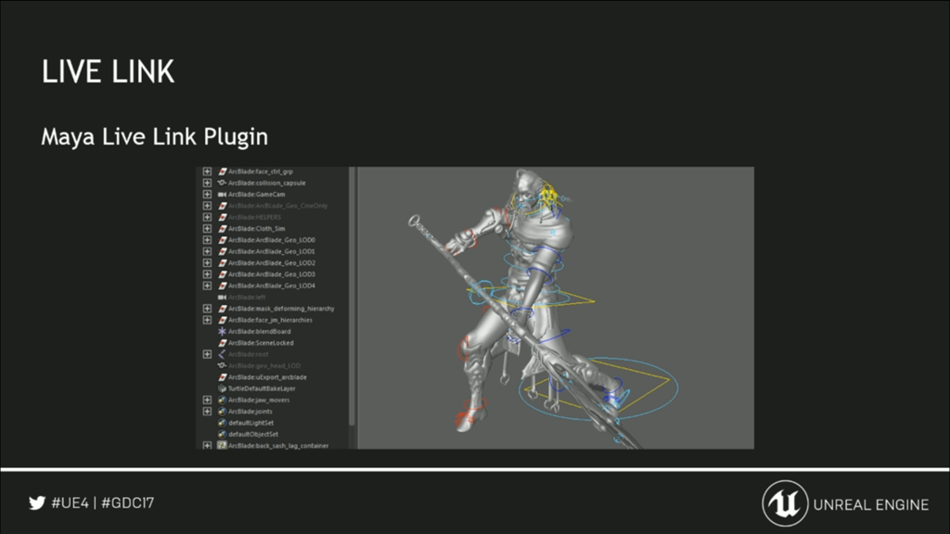Image resolution: width=950 pixels, height=534 pixels.
Task: Expand the ArcBlade:GameCam node
Action: pos(207,195)
